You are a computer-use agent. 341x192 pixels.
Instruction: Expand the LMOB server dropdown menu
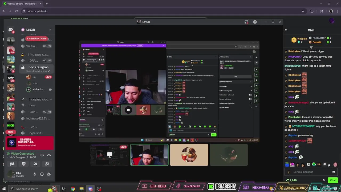pos(50,30)
